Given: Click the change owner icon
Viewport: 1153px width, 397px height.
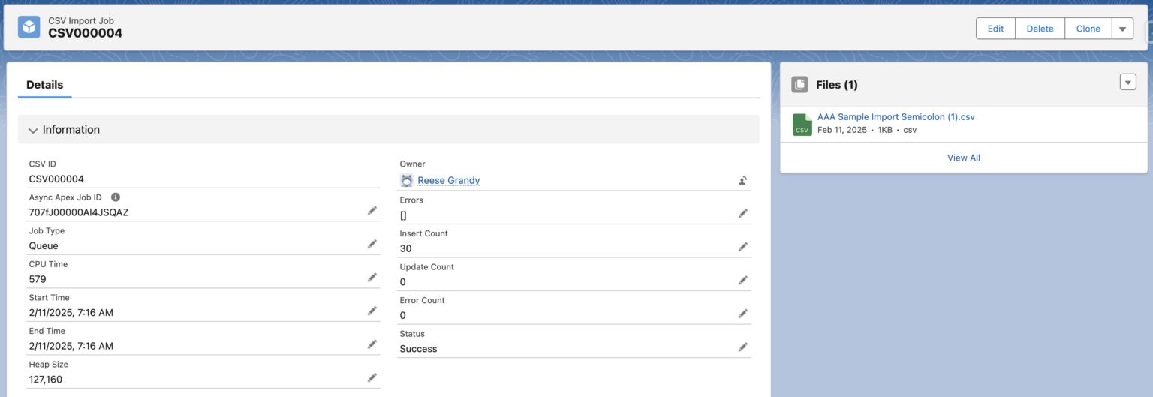Looking at the screenshot, I should [743, 181].
